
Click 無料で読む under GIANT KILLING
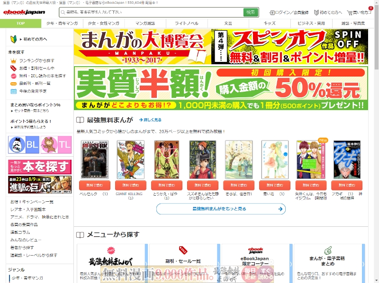pyautogui.click(x=131, y=185)
